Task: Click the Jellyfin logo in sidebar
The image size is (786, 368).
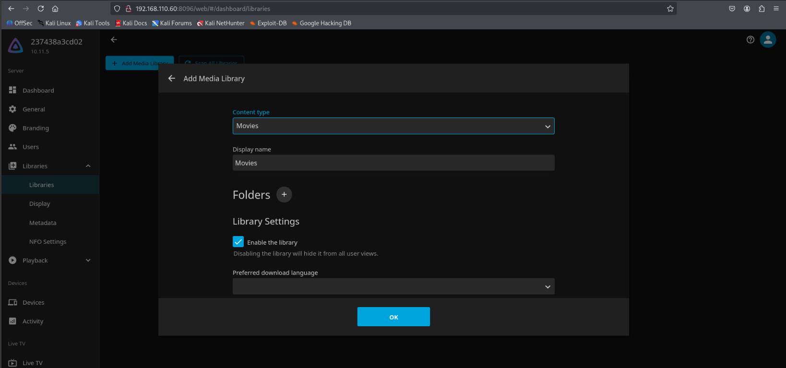Action: pos(15,46)
